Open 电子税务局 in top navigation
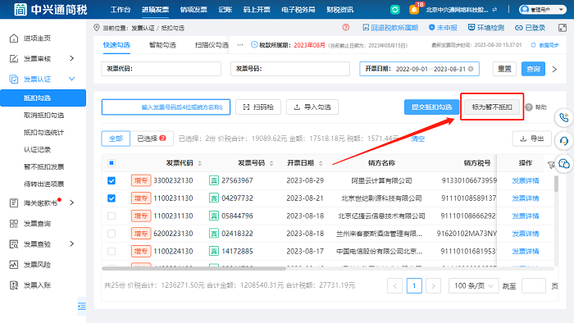 click(298, 10)
